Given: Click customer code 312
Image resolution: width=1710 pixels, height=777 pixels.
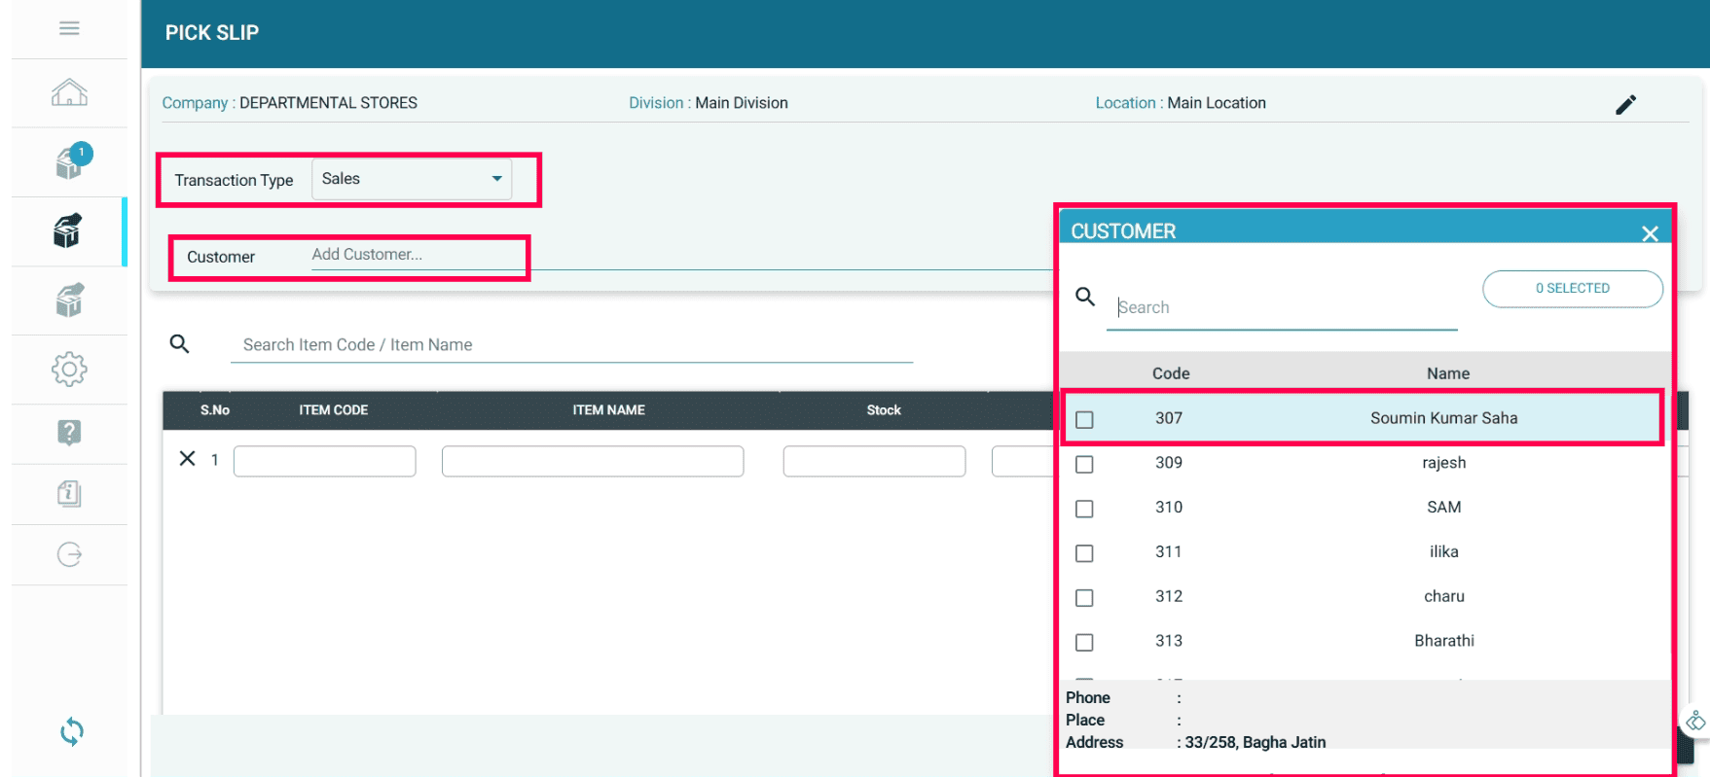Looking at the screenshot, I should click(1169, 597).
